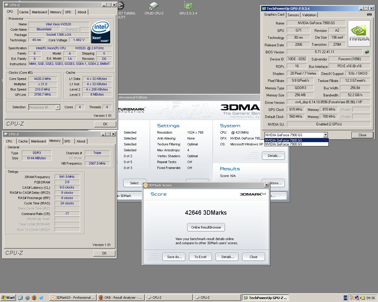378x302 pixels.
Task: Export score with To Excel button
Action: coord(200,257)
